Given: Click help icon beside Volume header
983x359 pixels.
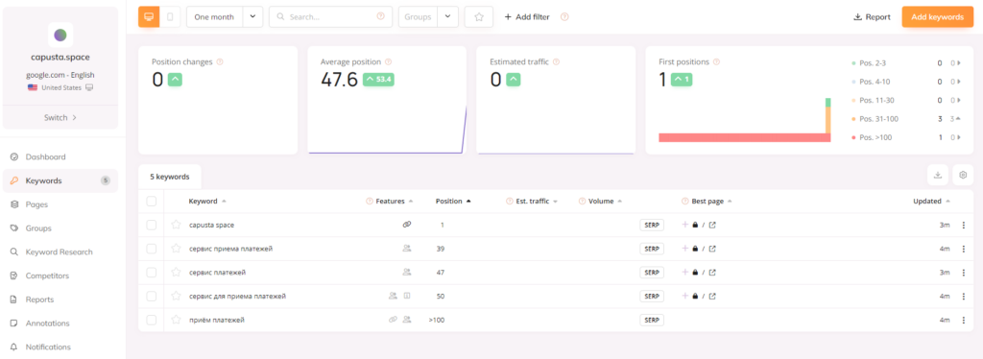Looking at the screenshot, I should click(x=583, y=202).
